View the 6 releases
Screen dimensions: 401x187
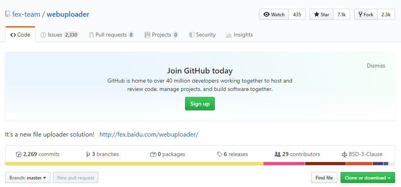pyautogui.click(x=232, y=154)
